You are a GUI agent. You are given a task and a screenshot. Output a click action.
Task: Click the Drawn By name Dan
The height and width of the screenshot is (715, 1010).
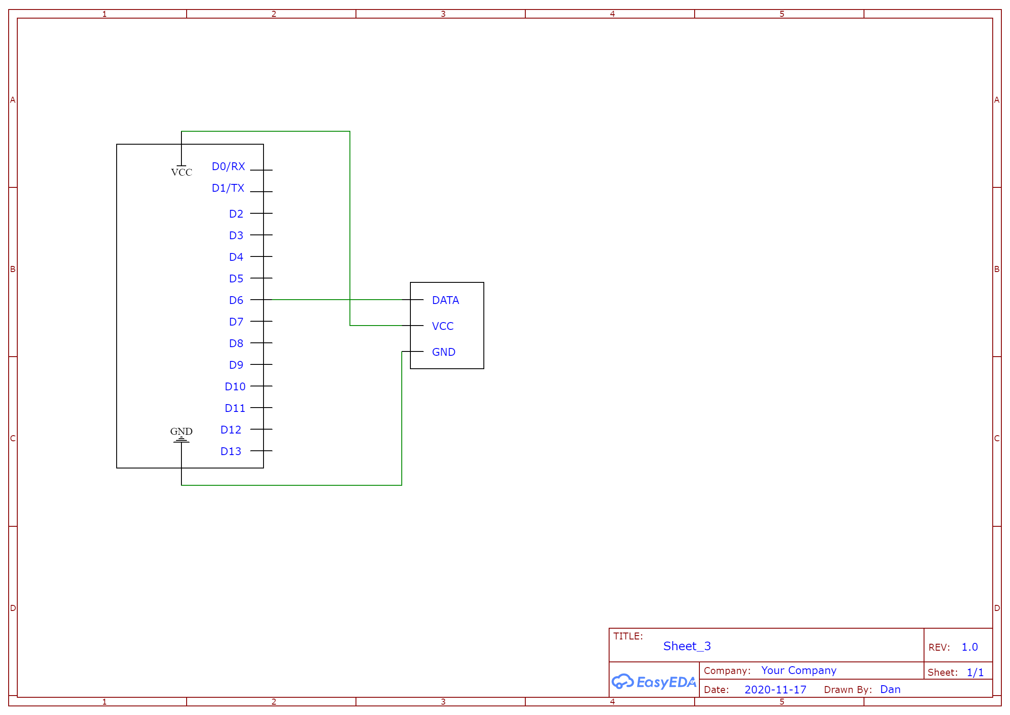point(890,690)
